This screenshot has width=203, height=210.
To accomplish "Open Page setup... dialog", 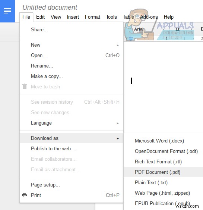I will [x=72, y=185].
